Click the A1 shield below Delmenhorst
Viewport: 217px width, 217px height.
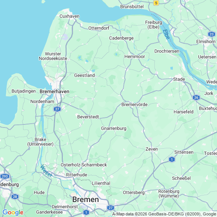point(86,212)
